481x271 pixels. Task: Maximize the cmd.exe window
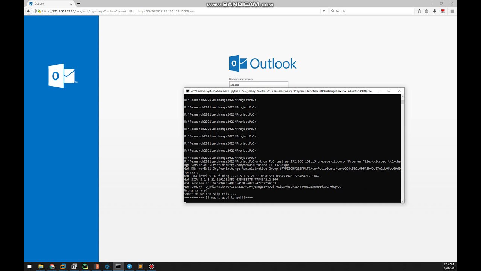click(x=389, y=91)
